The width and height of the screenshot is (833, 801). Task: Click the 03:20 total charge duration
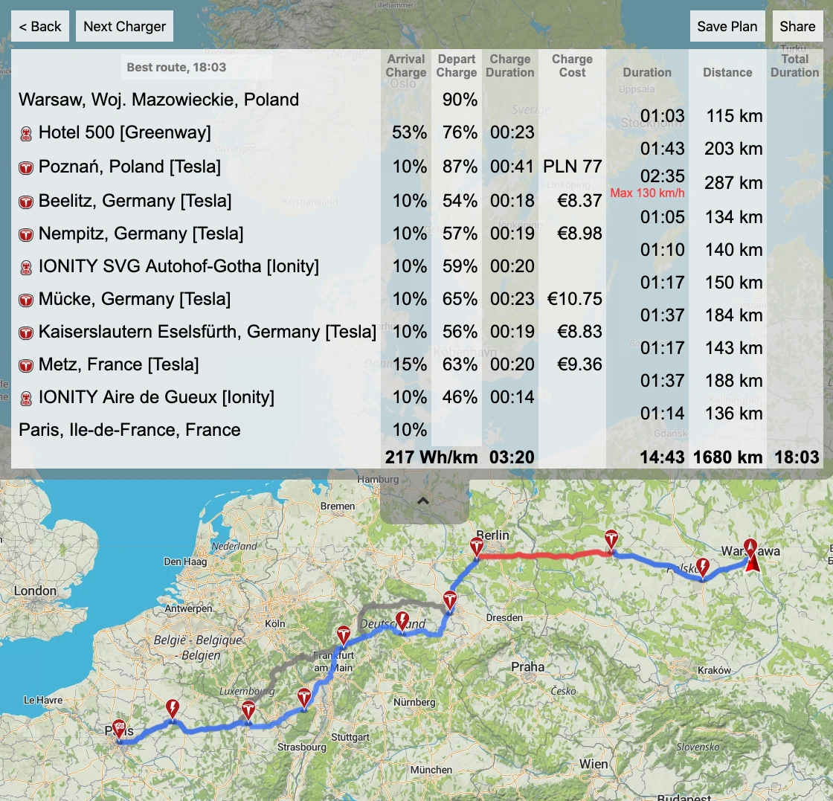tap(512, 457)
